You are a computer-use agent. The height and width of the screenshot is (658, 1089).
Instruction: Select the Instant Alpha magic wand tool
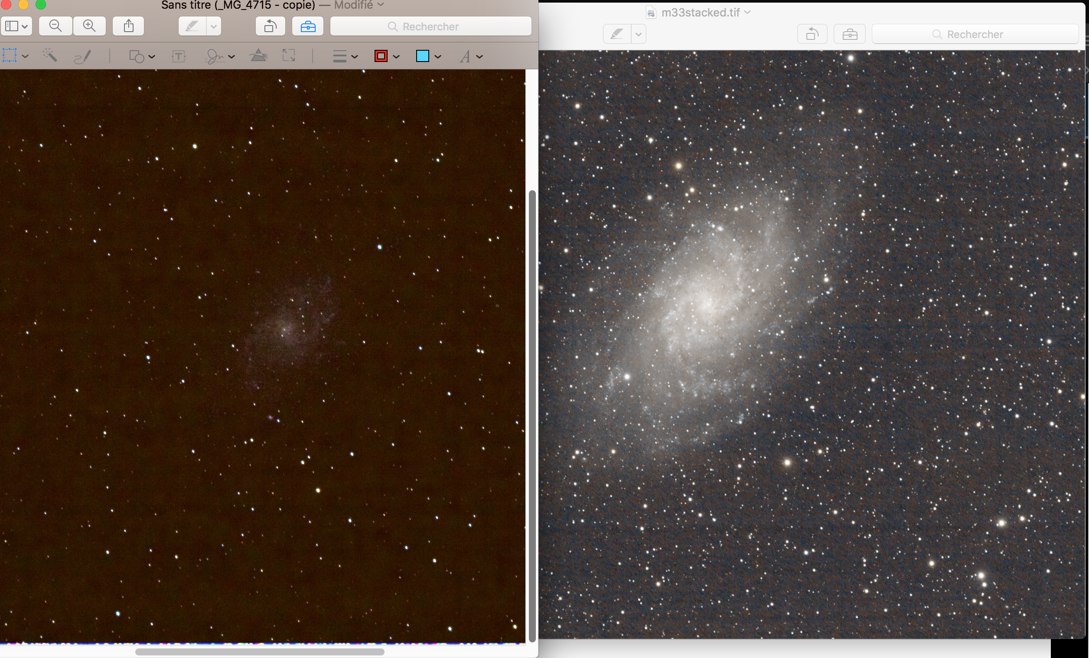click(49, 56)
